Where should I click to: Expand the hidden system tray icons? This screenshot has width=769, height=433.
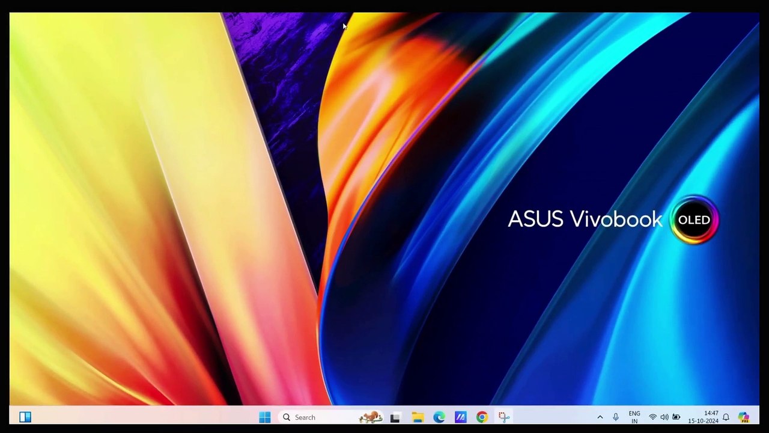point(600,417)
